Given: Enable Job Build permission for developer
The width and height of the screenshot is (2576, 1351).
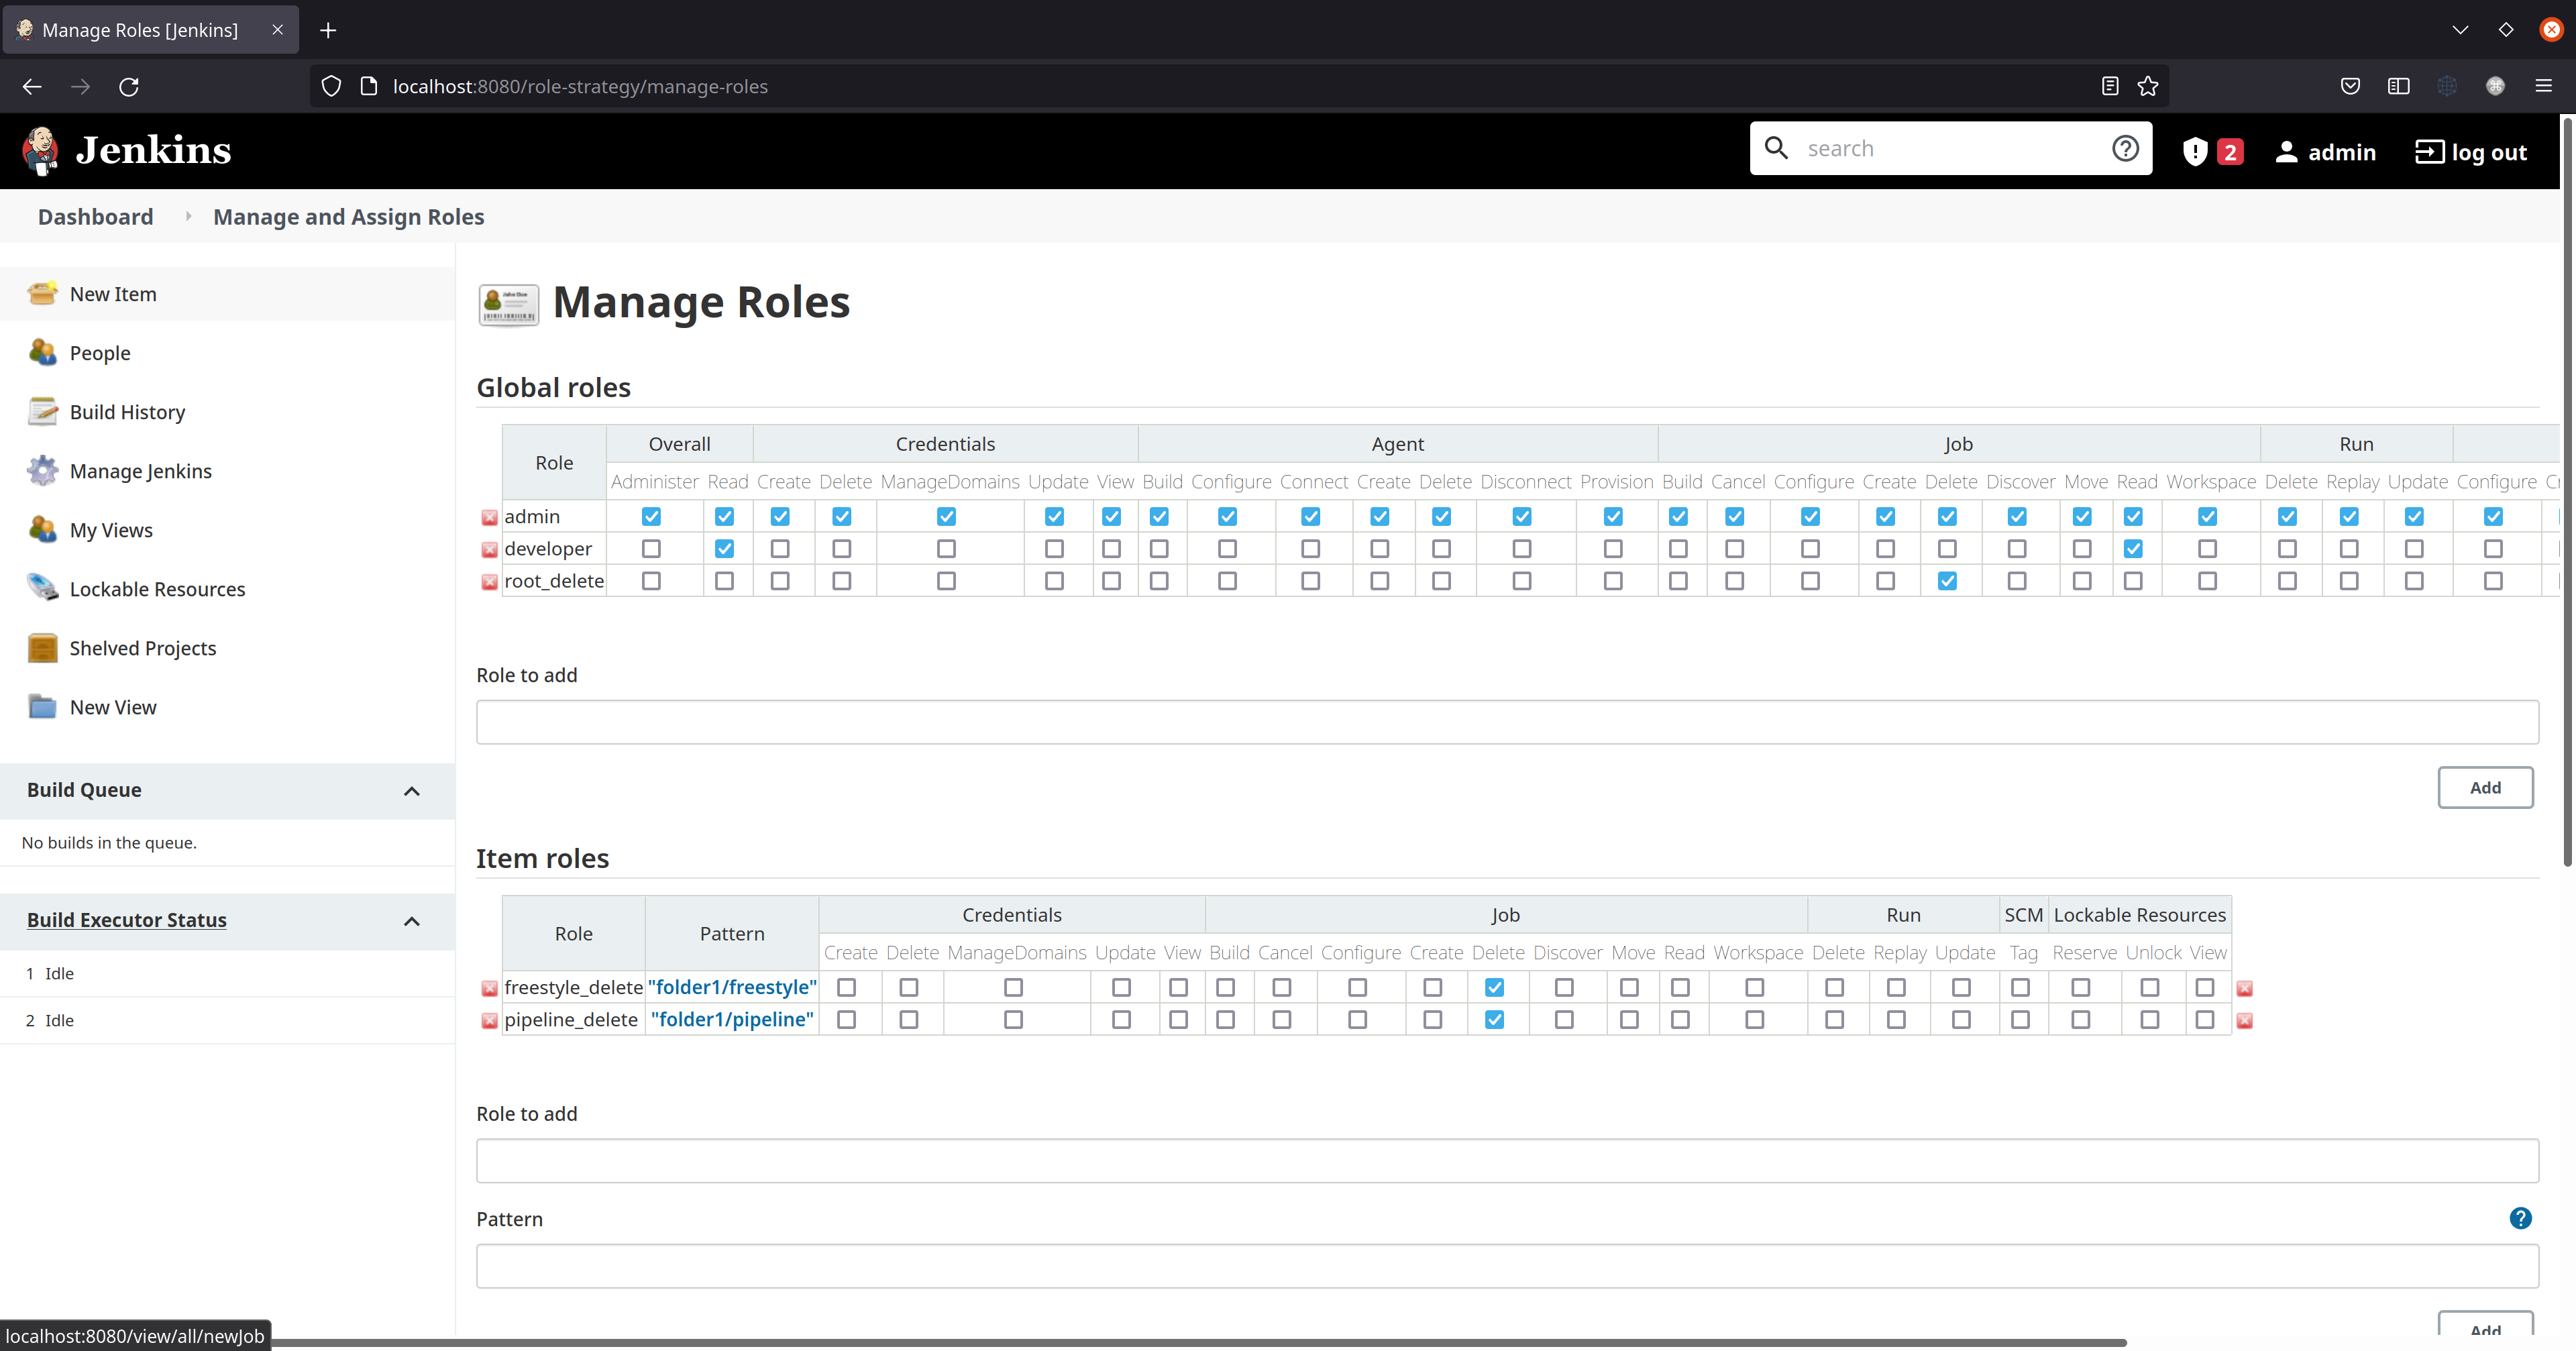Looking at the screenshot, I should pyautogui.click(x=1678, y=548).
